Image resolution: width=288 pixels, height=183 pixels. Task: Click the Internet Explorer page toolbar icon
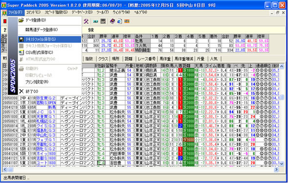tap(120, 21)
